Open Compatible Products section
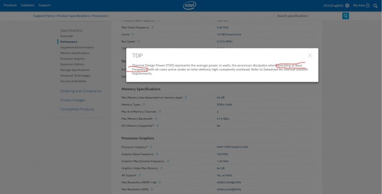382x194 pixels. tap(77, 109)
